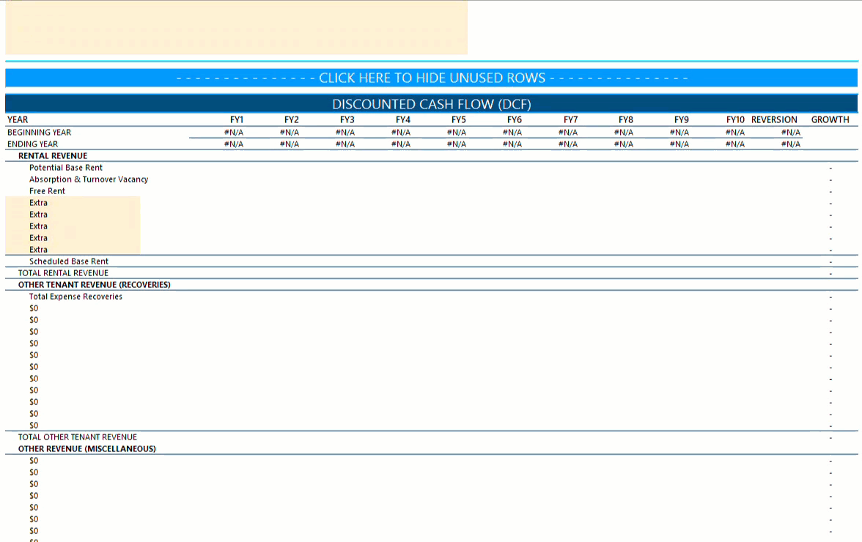Click the ENDING YEAR row label

point(32,144)
